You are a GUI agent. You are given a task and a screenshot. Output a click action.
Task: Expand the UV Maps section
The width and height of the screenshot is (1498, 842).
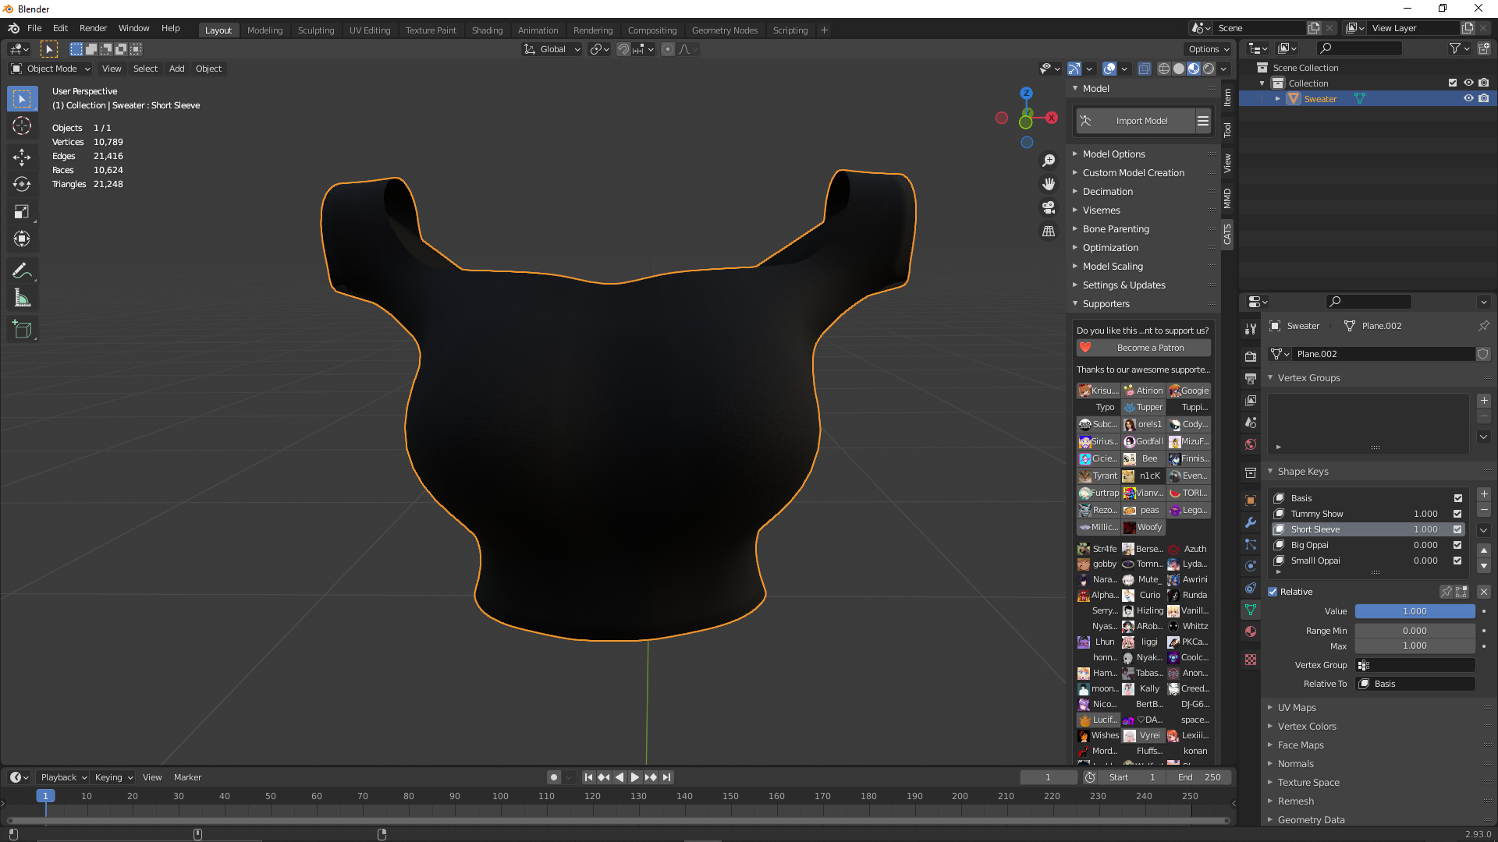click(x=1297, y=708)
